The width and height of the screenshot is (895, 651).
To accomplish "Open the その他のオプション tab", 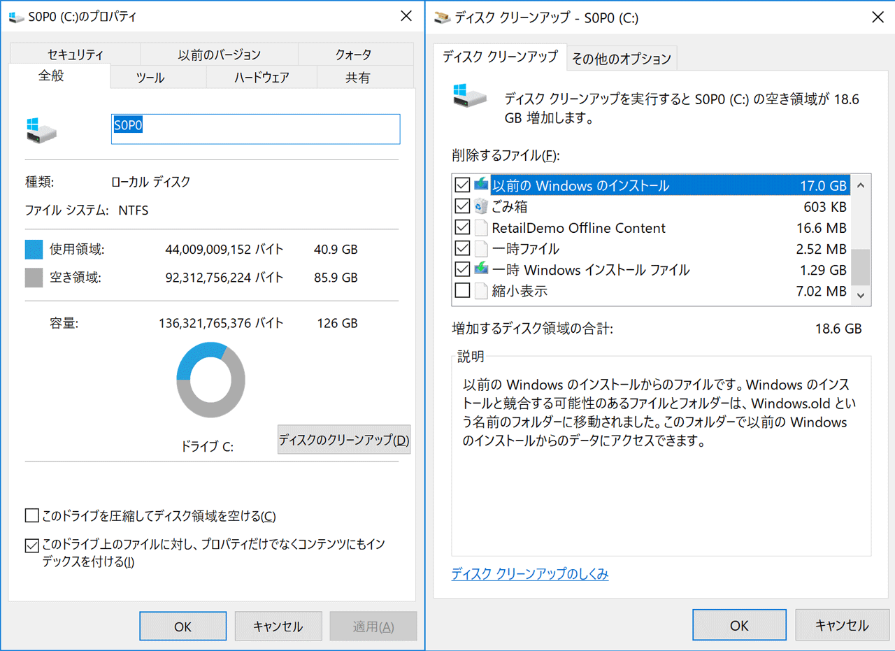I will click(x=622, y=59).
